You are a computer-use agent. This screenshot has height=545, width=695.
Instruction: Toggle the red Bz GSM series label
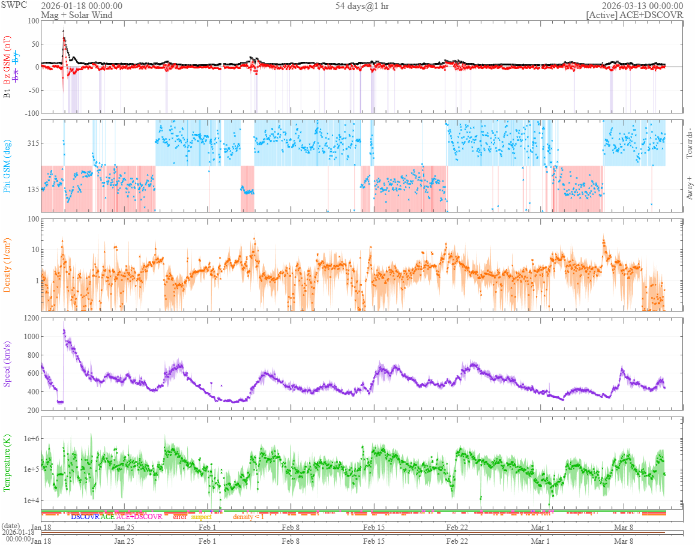[x=7, y=59]
